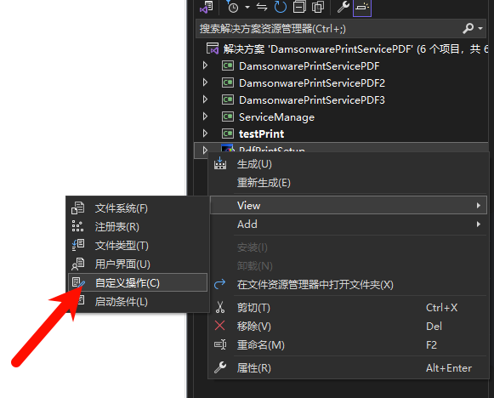This screenshot has width=494, height=398.
Task: Click the pending changes filter clock icon
Action: tap(233, 7)
